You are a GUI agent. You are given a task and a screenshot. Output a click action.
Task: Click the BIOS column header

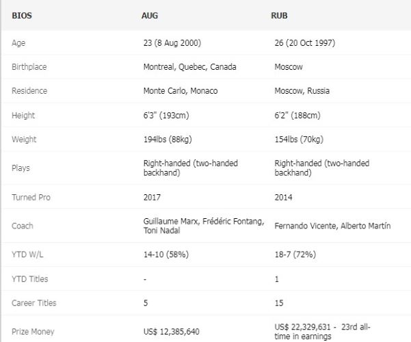pyautogui.click(x=22, y=15)
